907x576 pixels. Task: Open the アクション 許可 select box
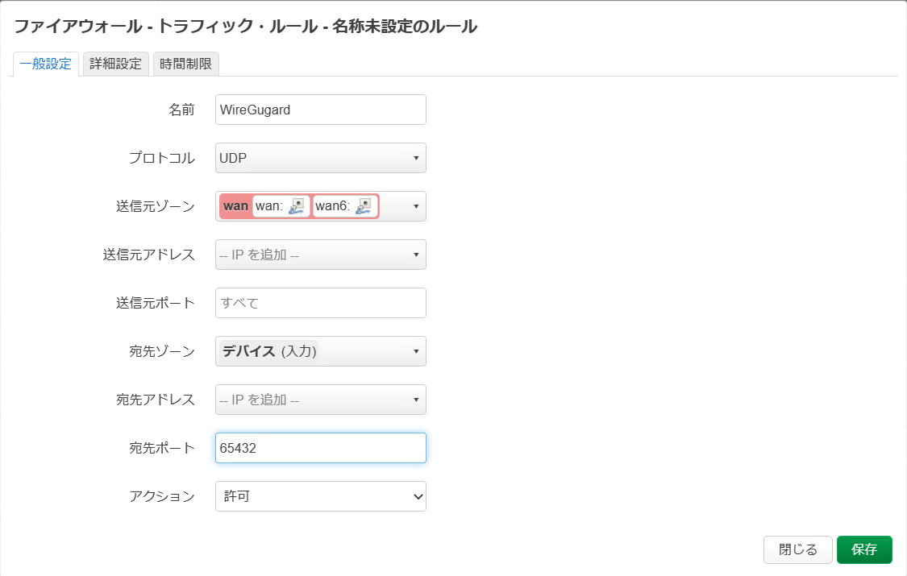(x=320, y=496)
